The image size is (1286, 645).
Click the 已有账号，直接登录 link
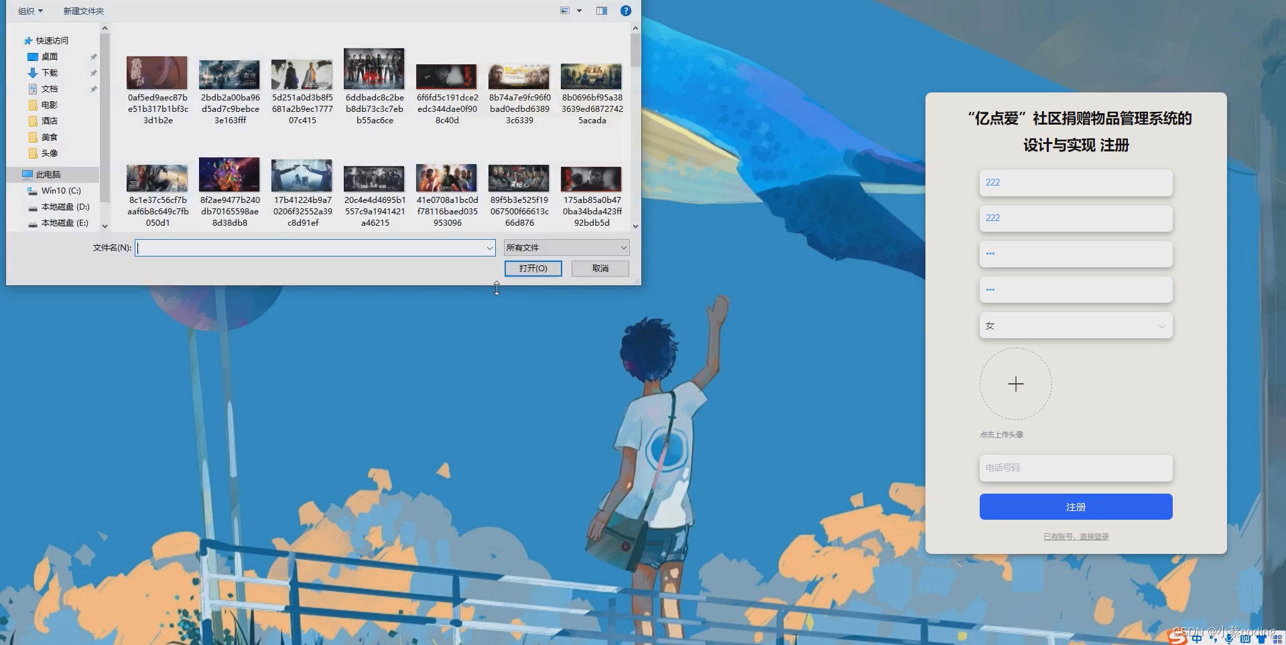pyautogui.click(x=1076, y=536)
